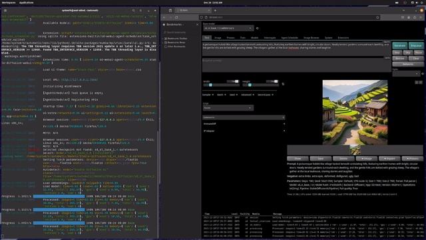Open the Networks button panel

[408, 64]
